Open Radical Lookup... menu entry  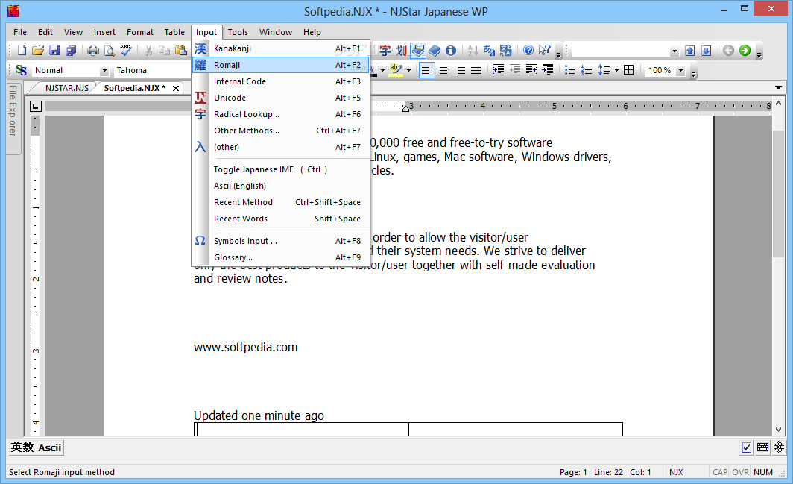(281, 114)
